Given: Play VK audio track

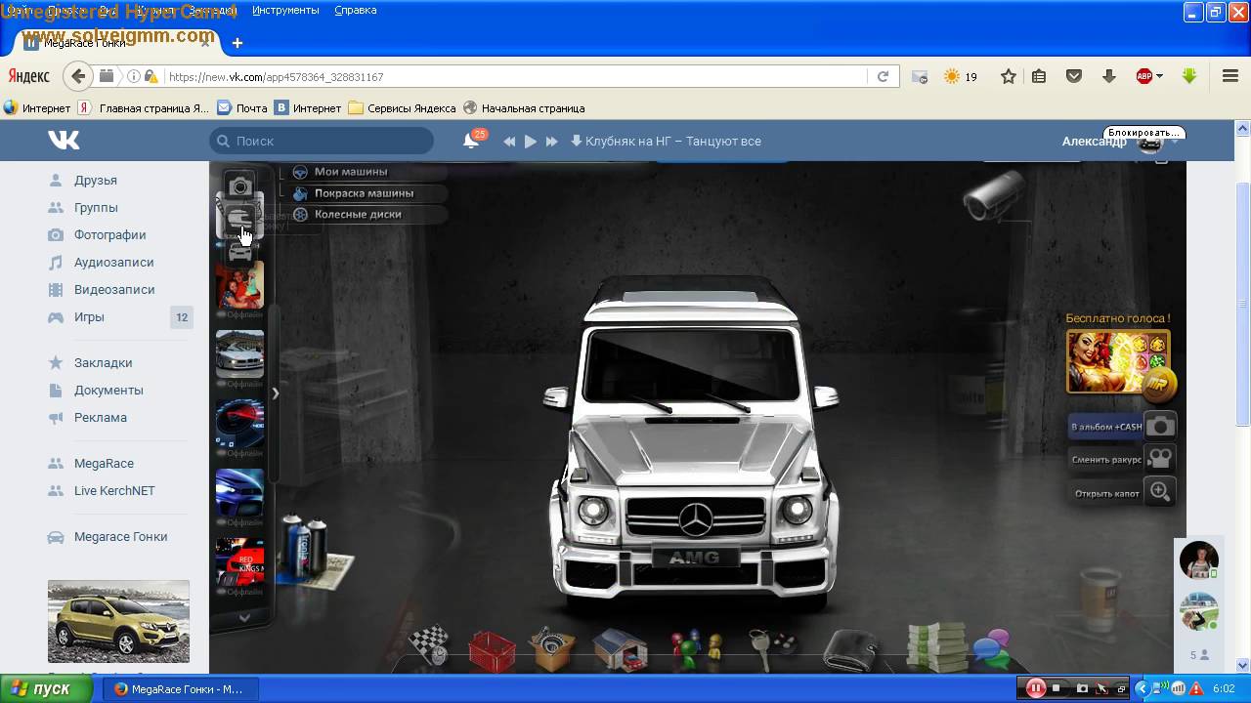Looking at the screenshot, I should (x=531, y=141).
